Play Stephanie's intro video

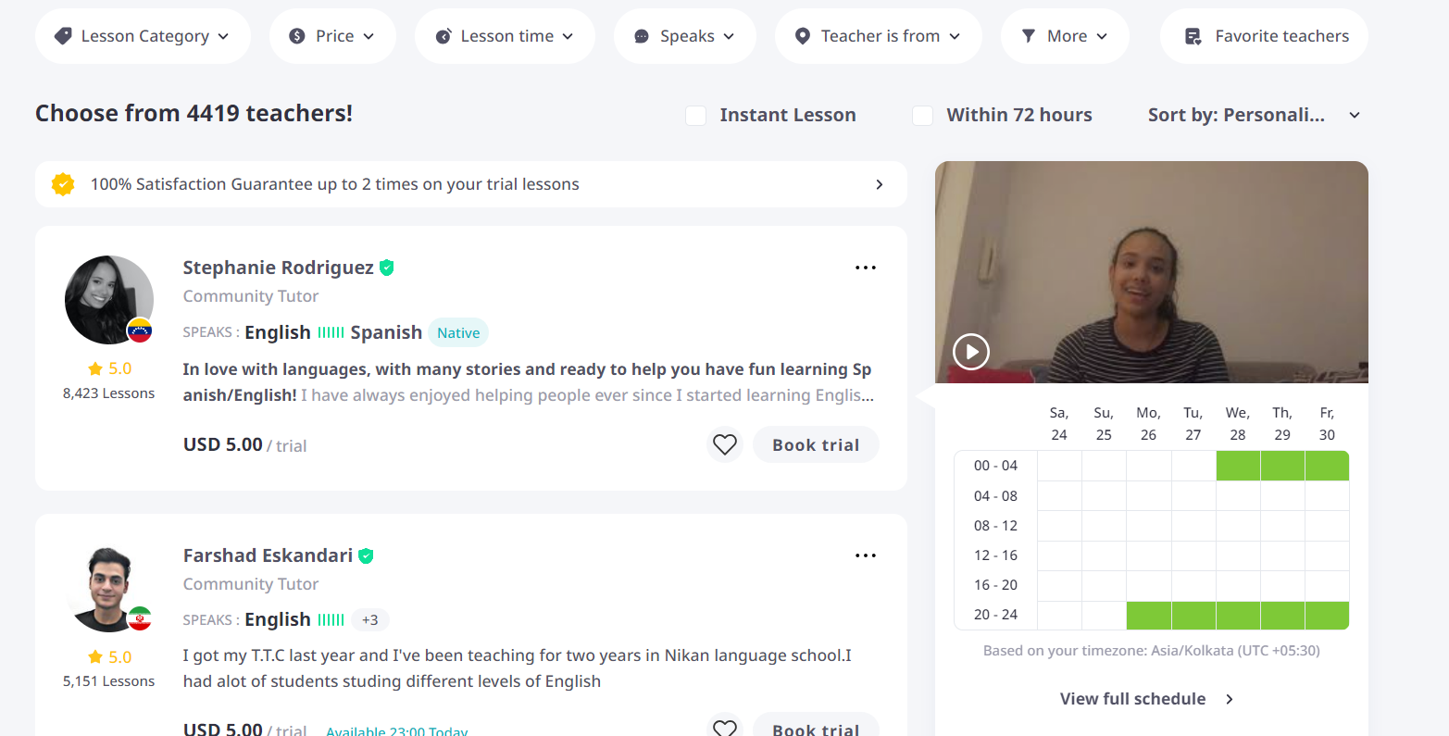[971, 352]
